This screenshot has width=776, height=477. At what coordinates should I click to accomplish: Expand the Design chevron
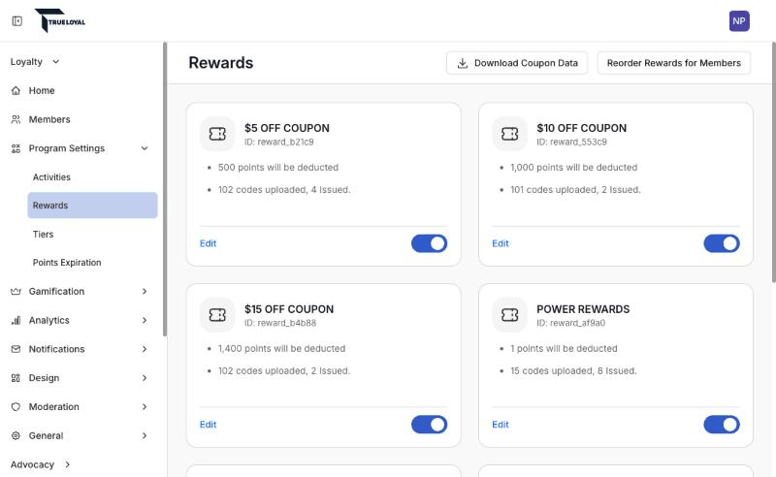145,378
